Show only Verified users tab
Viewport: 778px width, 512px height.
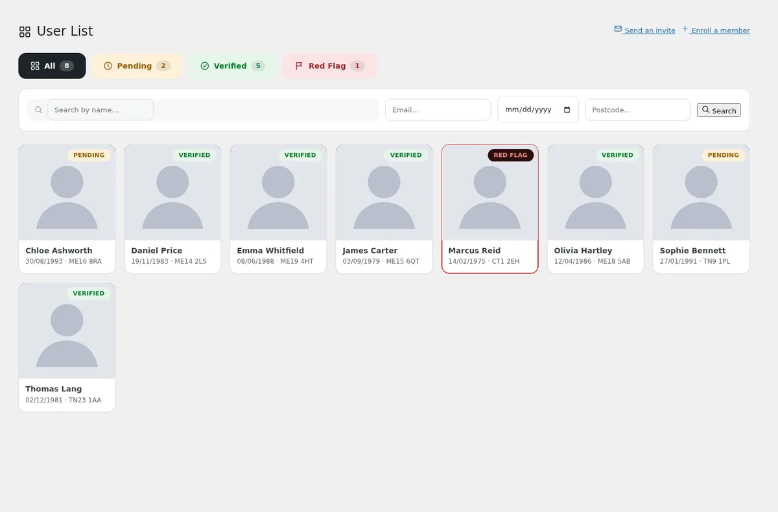coord(233,66)
